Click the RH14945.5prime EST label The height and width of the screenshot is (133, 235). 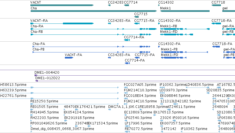[44, 112]
